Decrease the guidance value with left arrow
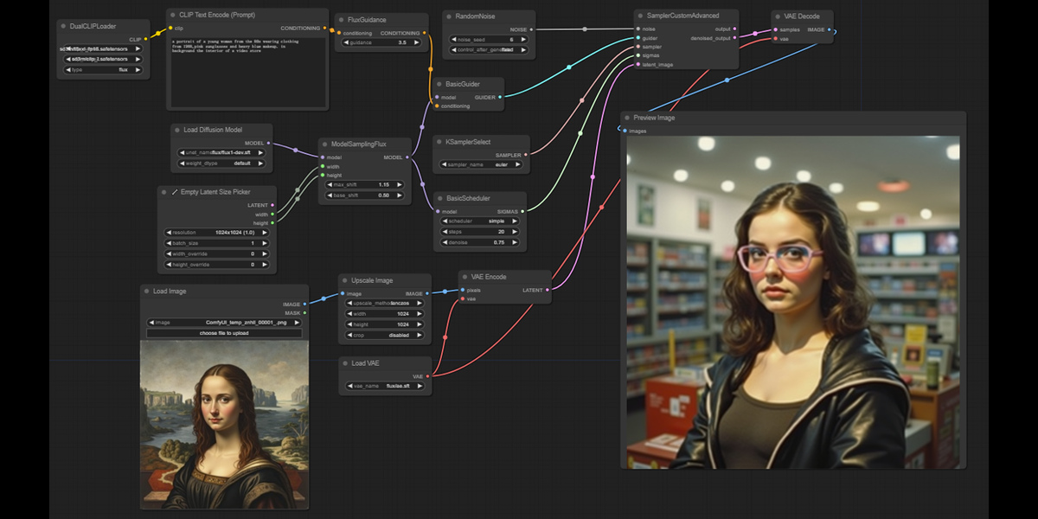This screenshot has width=1038, height=519. coord(345,42)
